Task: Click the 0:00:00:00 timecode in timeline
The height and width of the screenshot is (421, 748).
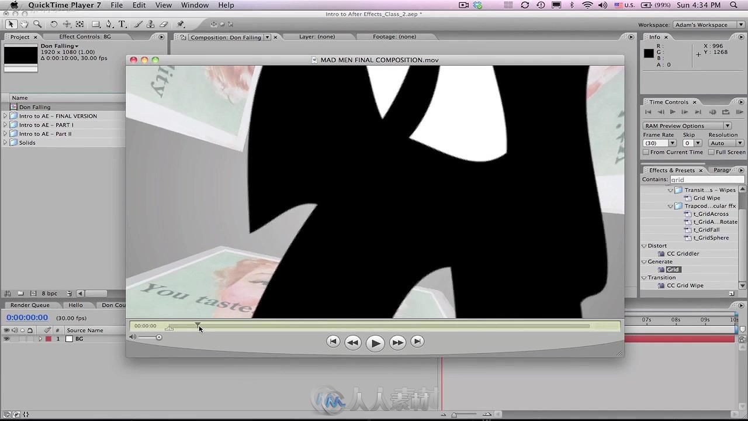Action: click(x=27, y=318)
